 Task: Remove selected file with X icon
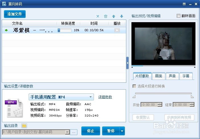[x=98, y=16]
